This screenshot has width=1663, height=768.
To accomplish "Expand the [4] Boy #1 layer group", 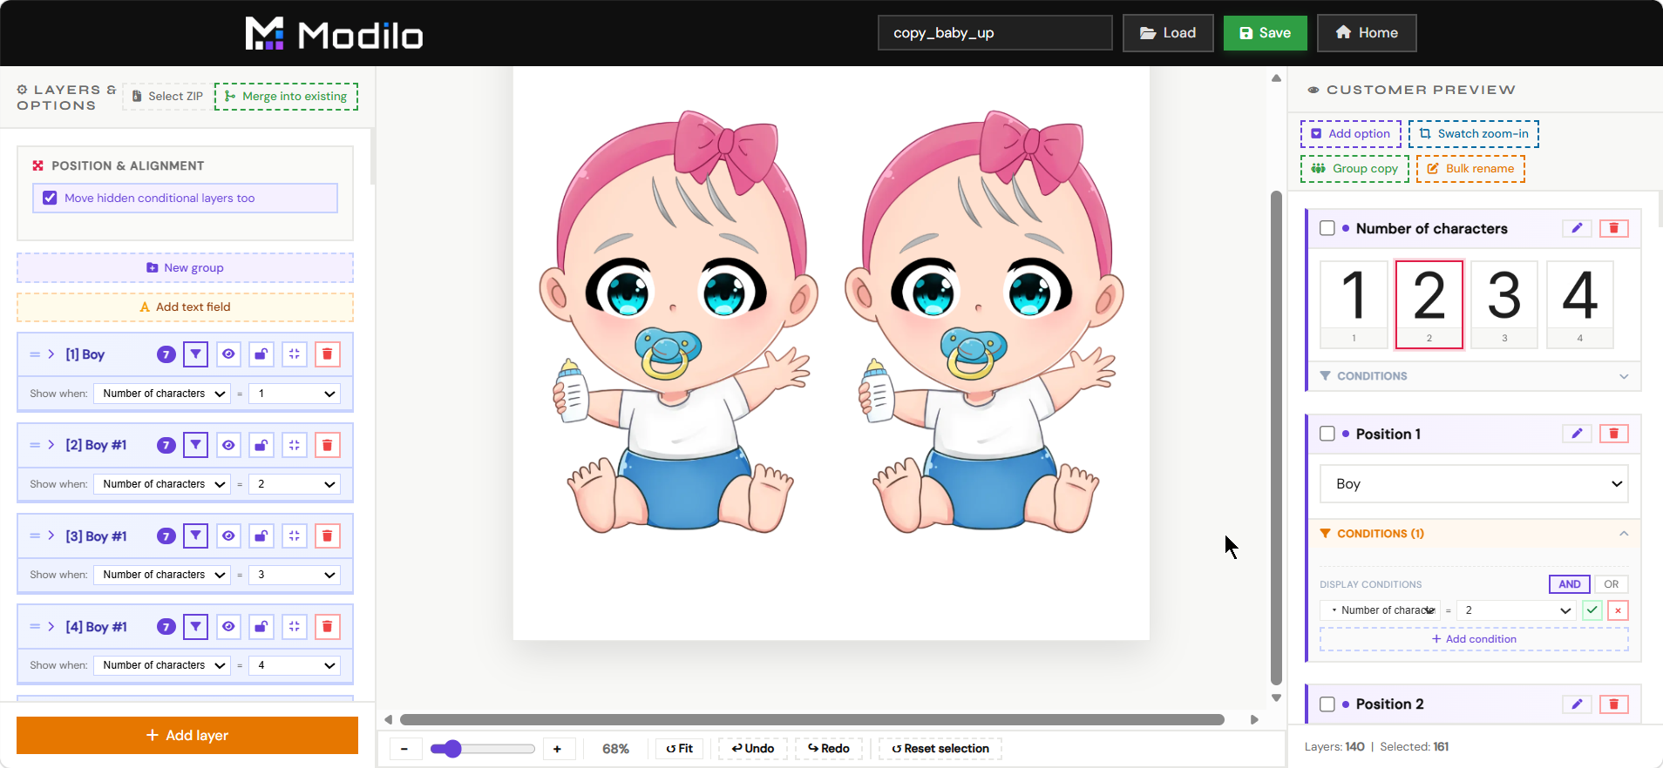I will pos(51,626).
